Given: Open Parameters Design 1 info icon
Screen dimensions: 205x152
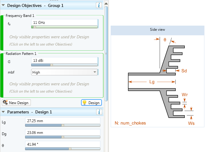Looking at the screenshot, I should click(99, 112).
